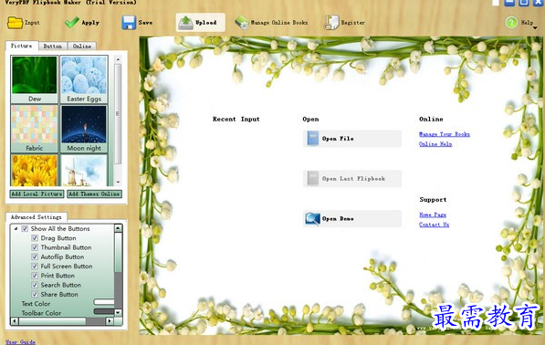This screenshot has width=545, height=345.
Task: Open the User Guide link
Action: pyautogui.click(x=20, y=342)
